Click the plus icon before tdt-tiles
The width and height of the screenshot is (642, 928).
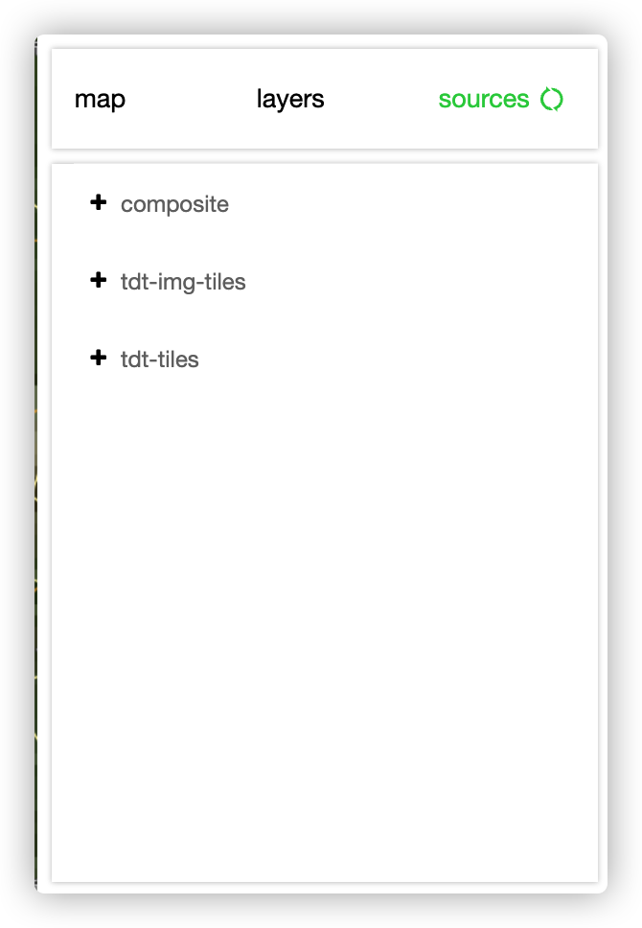coord(99,358)
